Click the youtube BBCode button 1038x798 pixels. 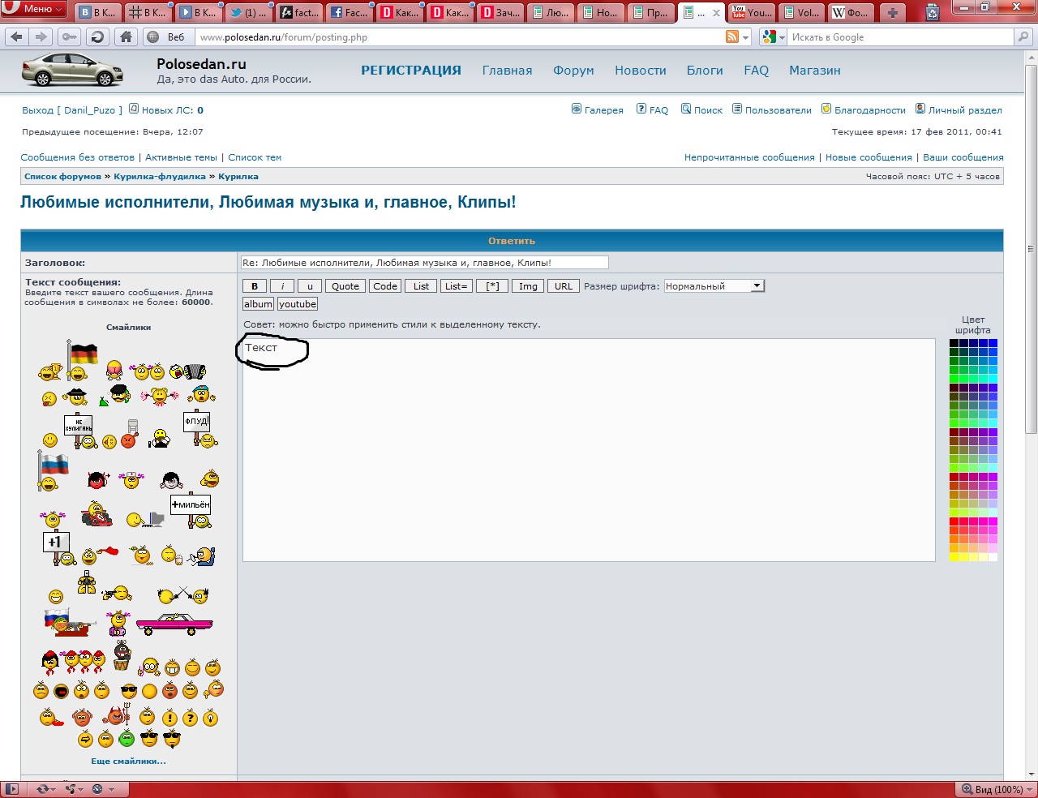point(297,304)
